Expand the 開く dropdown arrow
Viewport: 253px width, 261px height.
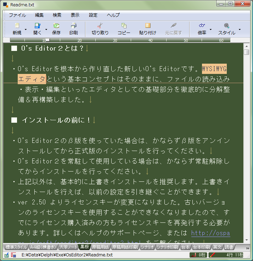(x=46, y=29)
